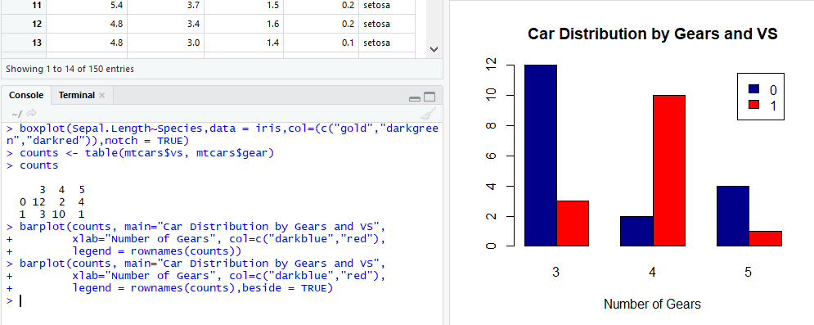814x325 pixels.
Task: Click the line ending with "beside = TRUE)"
Action: (202, 287)
